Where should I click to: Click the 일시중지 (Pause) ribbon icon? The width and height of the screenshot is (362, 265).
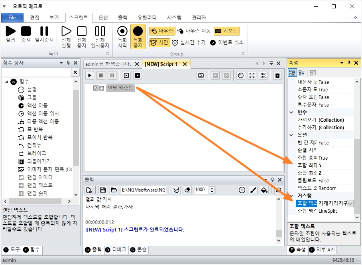[44, 31]
